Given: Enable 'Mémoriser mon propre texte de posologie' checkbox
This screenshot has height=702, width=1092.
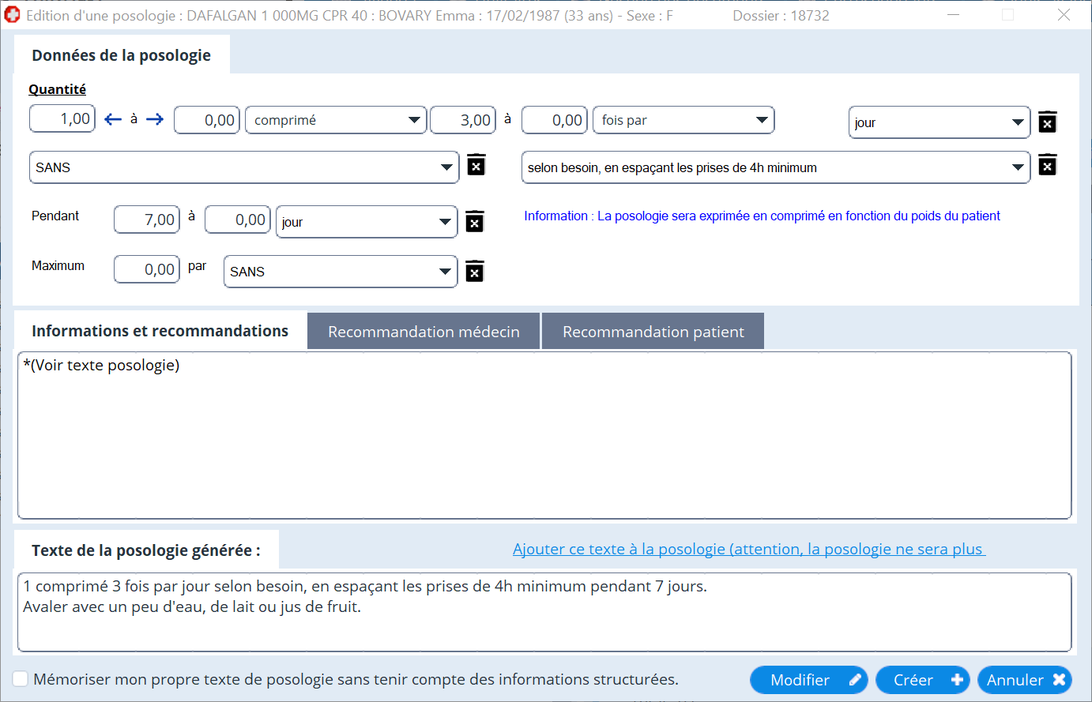Looking at the screenshot, I should coord(21,679).
